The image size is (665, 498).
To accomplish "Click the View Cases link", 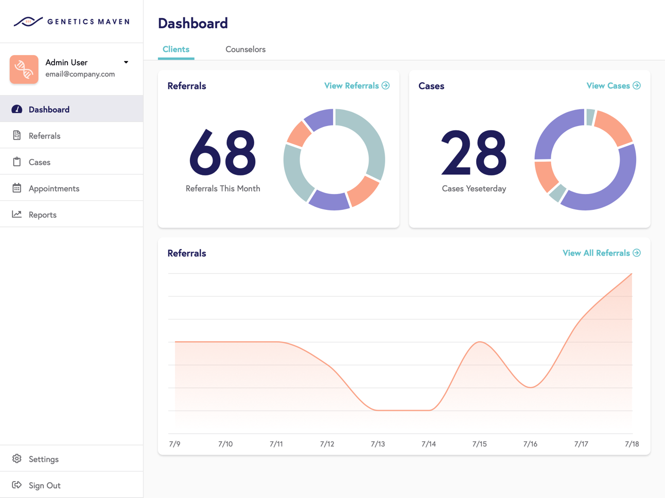I will coord(614,85).
